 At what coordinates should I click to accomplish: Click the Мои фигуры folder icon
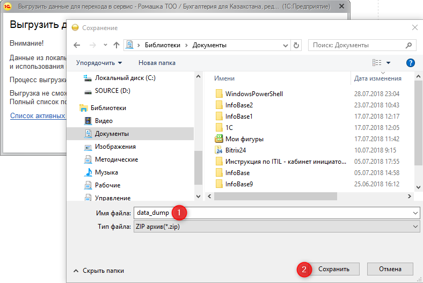click(219, 139)
